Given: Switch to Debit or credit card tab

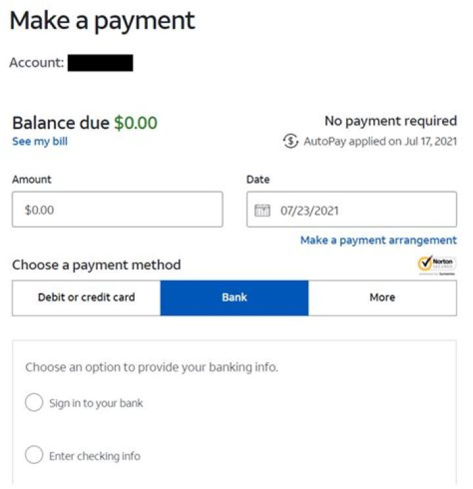Looking at the screenshot, I should tap(86, 298).
